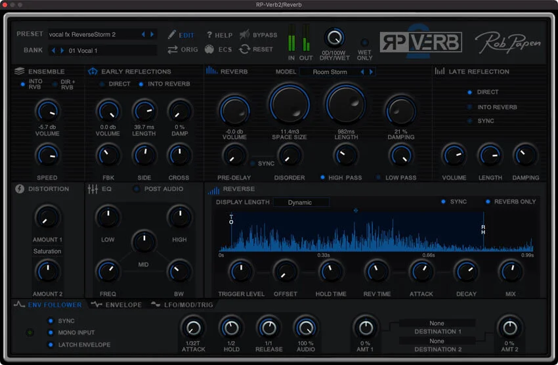Click the Early Reflections section icon
558x365 pixels.
pyautogui.click(x=93, y=71)
